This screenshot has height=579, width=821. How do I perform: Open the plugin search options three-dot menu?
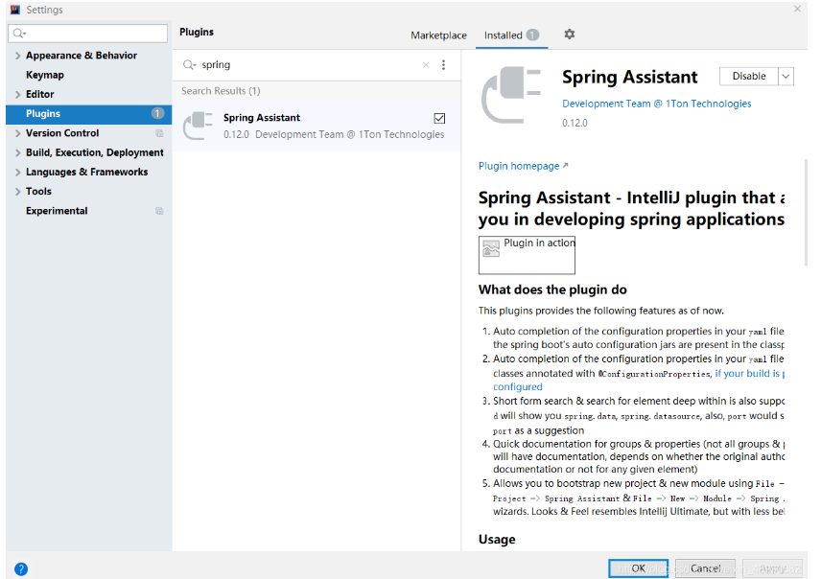pos(443,65)
